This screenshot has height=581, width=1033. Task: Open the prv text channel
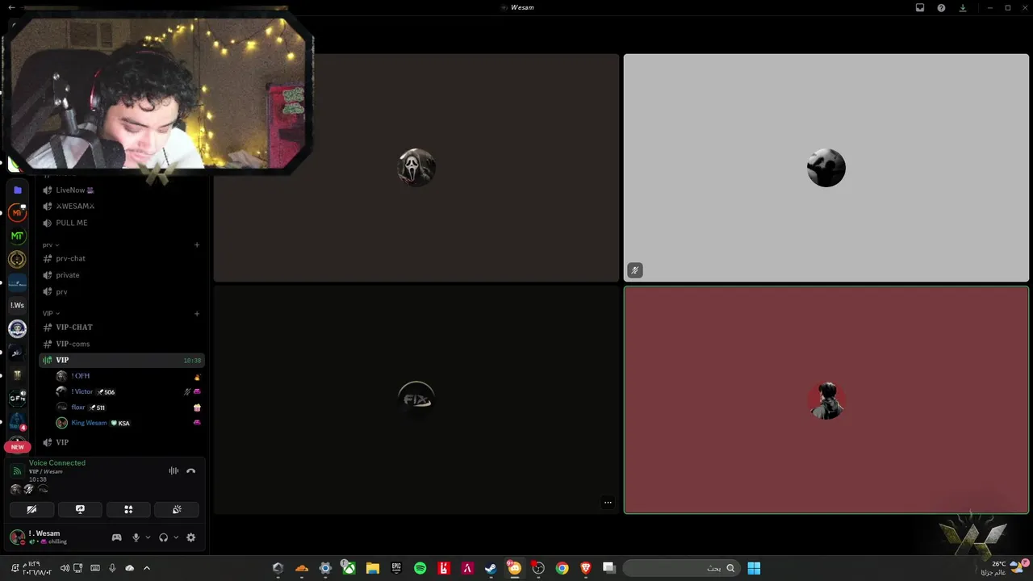click(121, 291)
